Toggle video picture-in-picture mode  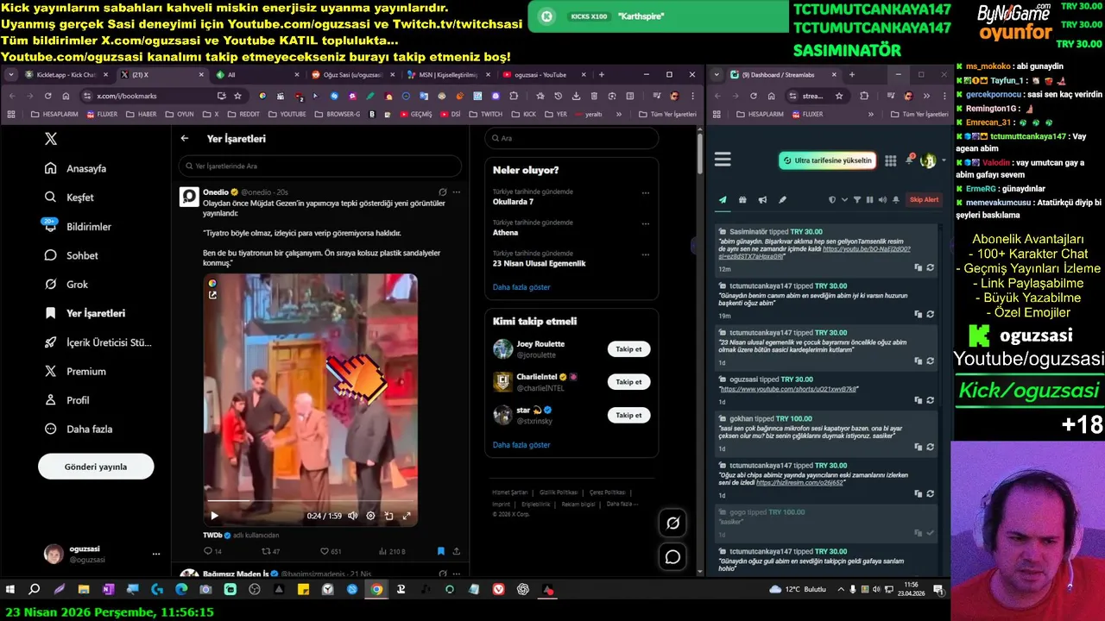point(388,516)
